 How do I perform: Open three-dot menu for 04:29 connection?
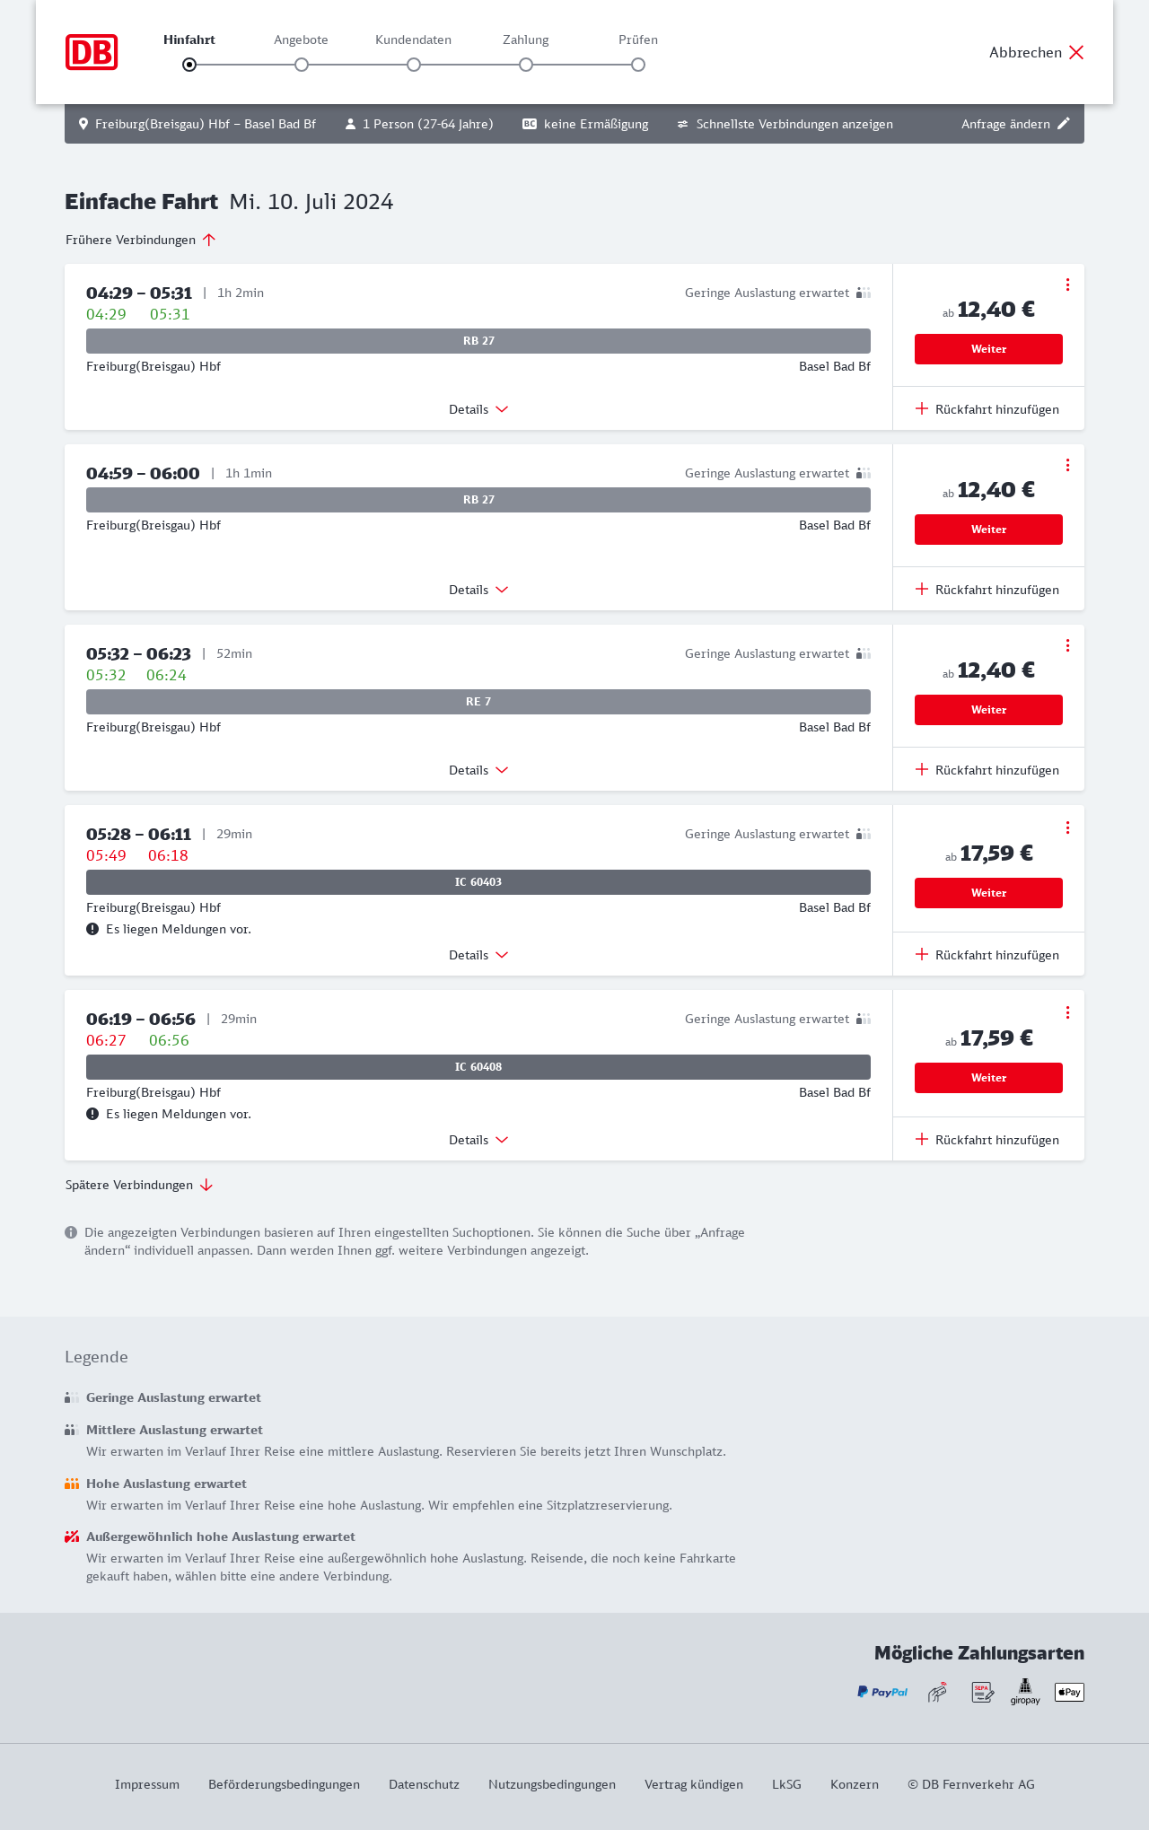(1067, 285)
